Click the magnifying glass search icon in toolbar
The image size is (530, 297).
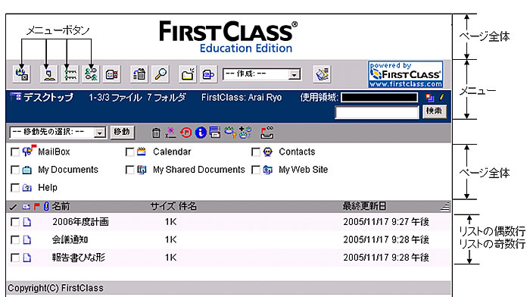pos(161,73)
